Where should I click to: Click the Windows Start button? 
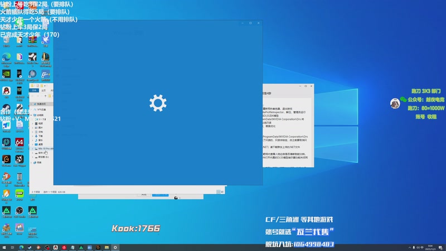coord(4,248)
